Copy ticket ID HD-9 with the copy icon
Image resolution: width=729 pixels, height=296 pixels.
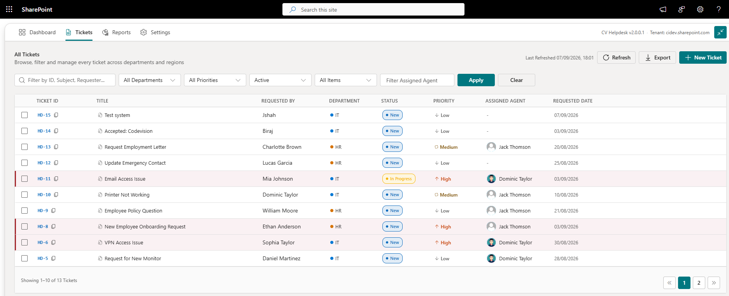tap(53, 211)
